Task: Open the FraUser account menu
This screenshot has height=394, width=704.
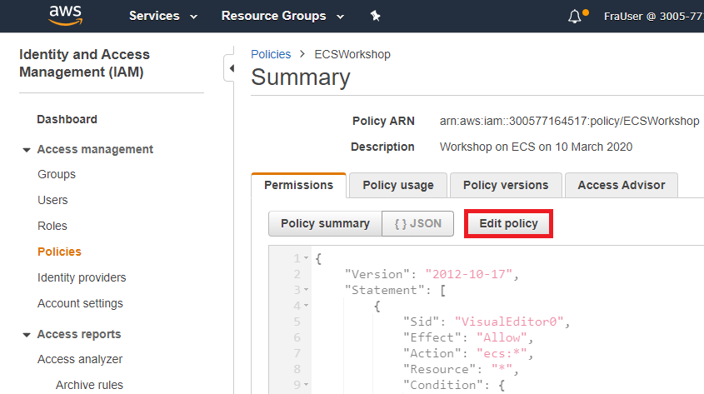Action: (653, 16)
